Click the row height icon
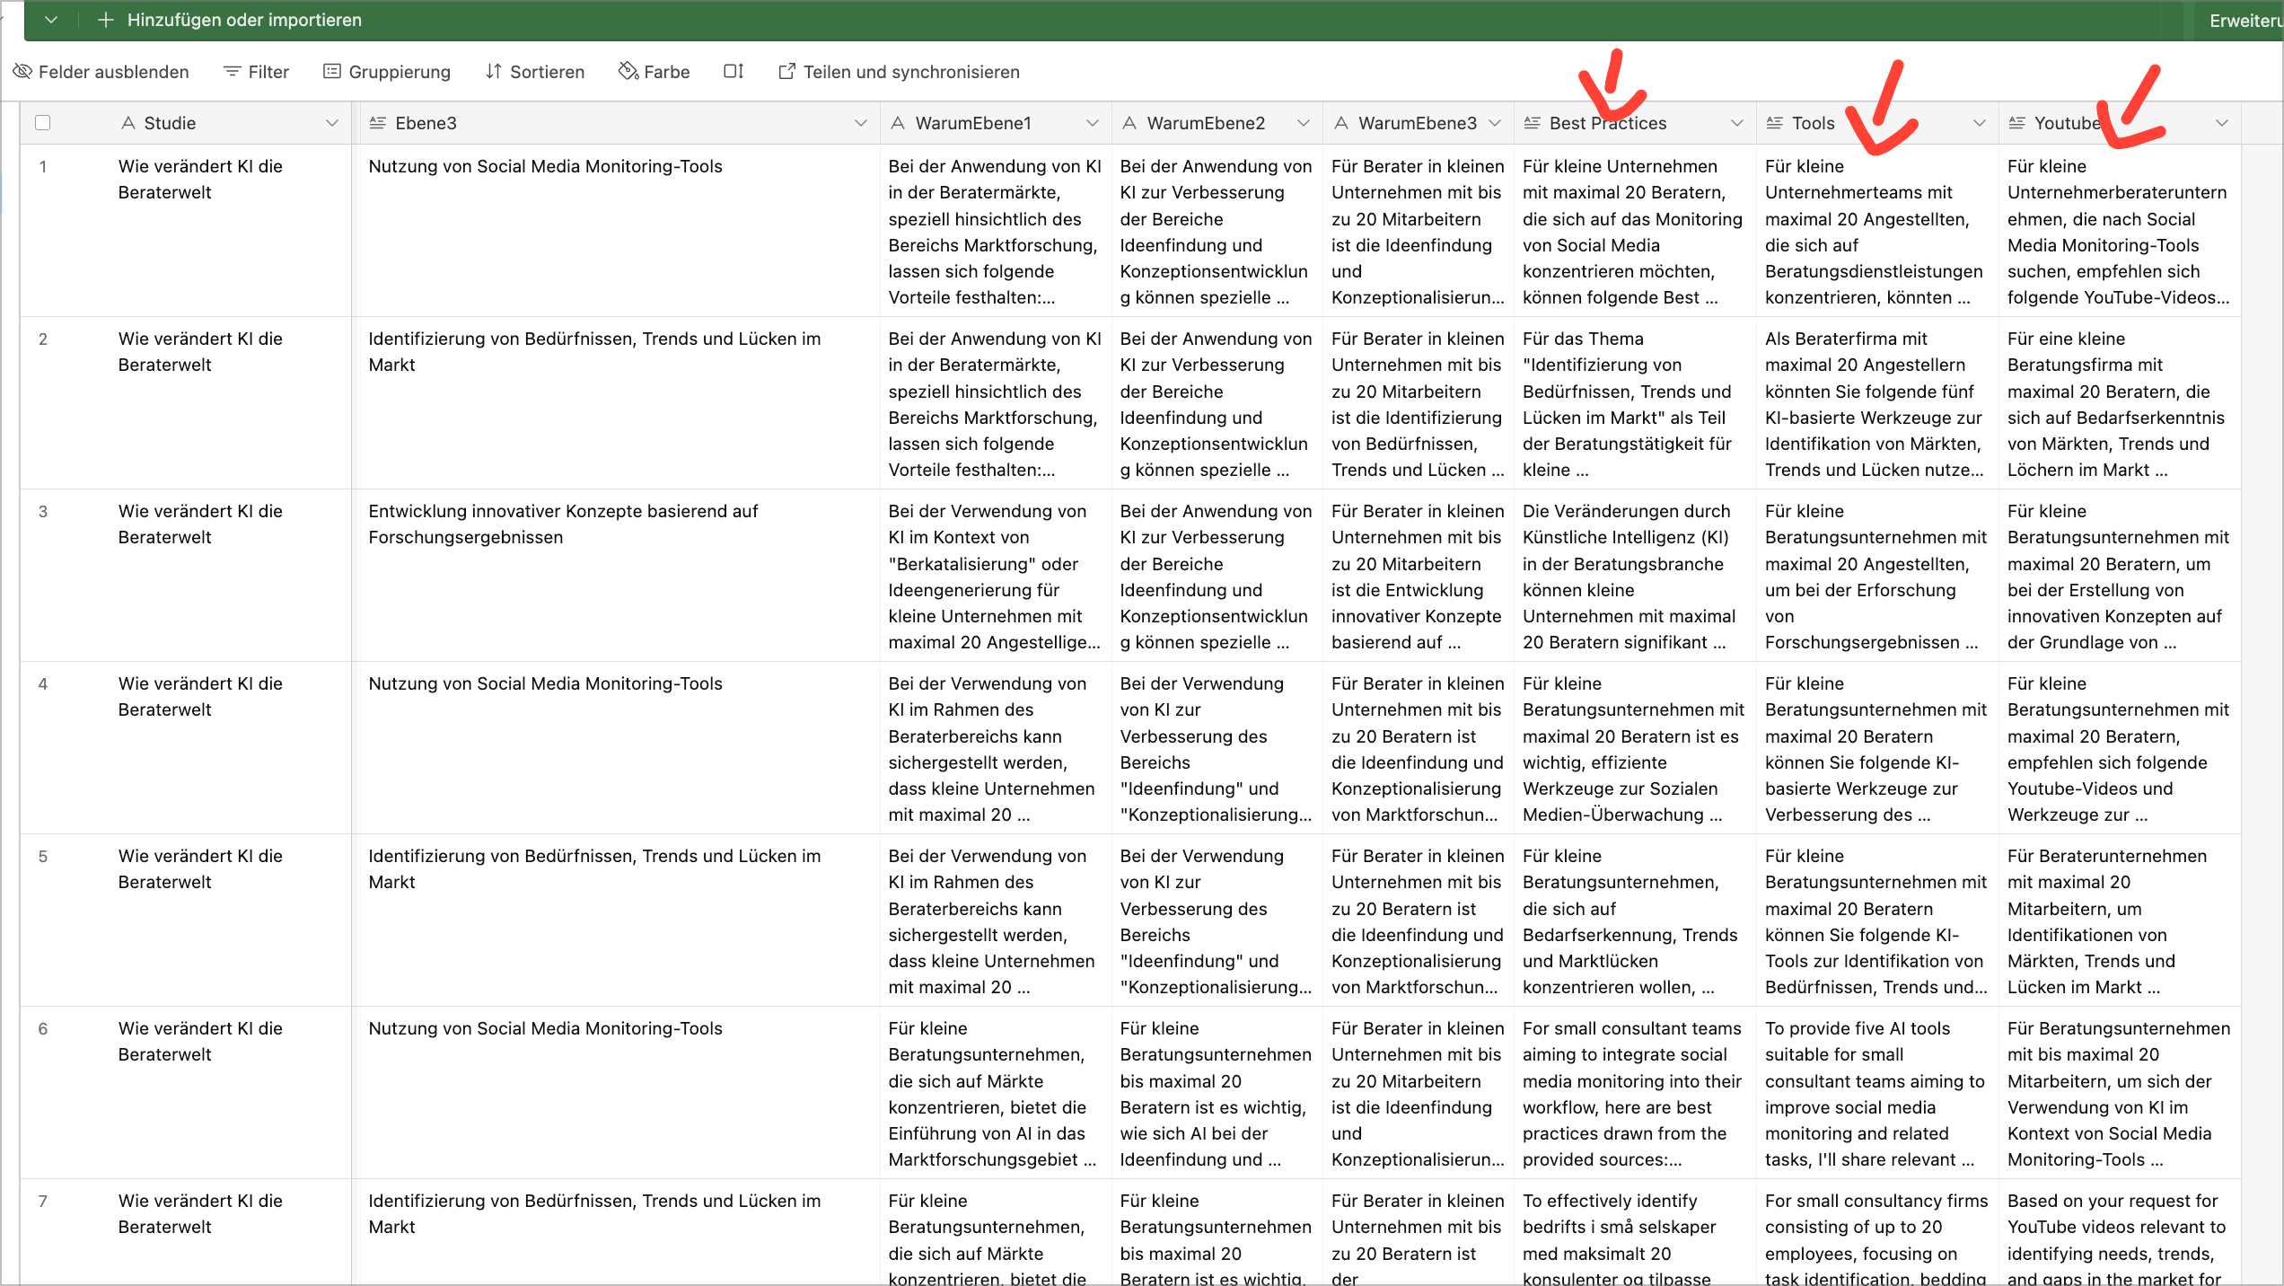Screen dimensions: 2284x1286 coord(734,72)
